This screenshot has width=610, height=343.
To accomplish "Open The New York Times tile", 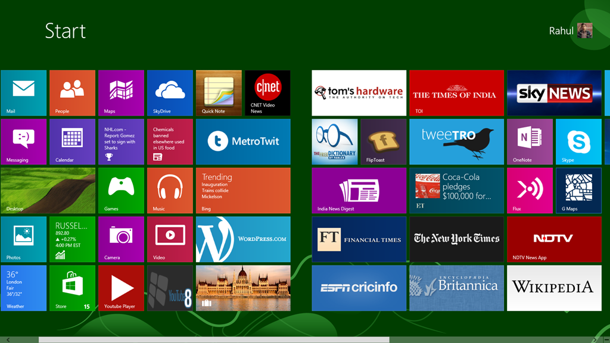I will pos(457,239).
